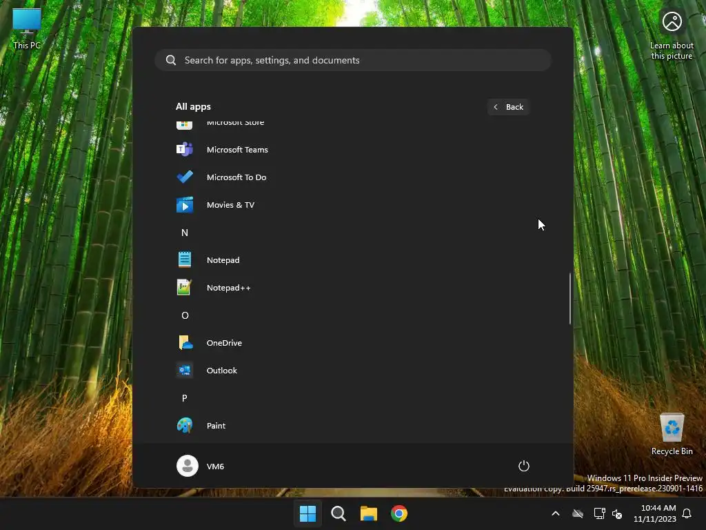Open Outlook app icon

click(x=185, y=370)
